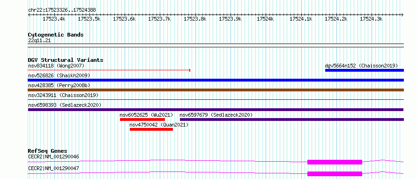This screenshot has width=417, height=179.
Task: Click the 17523.8k ruler tick label
Action: tap(195, 19)
